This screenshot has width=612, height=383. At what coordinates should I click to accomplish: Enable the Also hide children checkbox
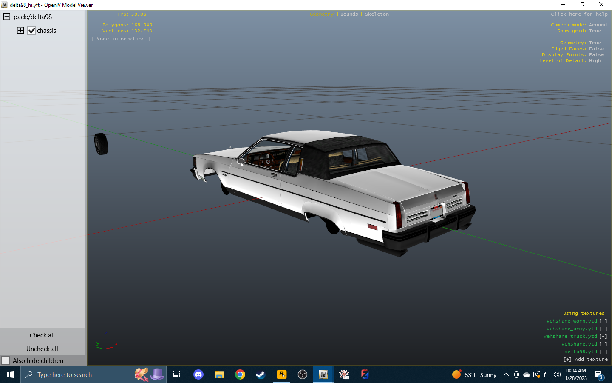[x=6, y=360]
